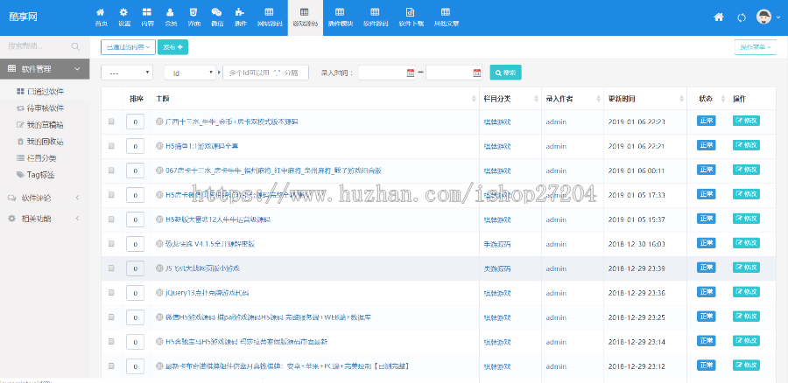Click the Id keyword input field
Screen dimensions: 788x383
(x=266, y=73)
